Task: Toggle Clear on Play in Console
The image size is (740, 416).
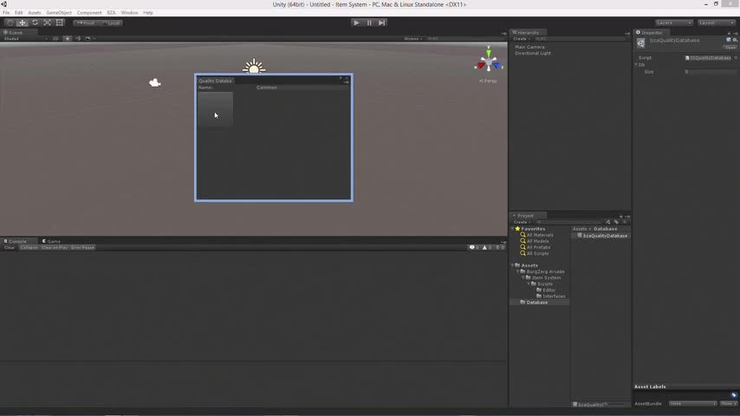Action: tap(55, 247)
